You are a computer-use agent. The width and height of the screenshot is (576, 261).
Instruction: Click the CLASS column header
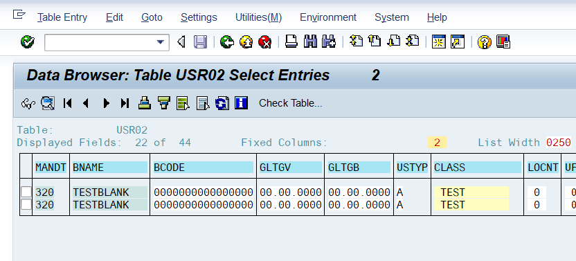[x=477, y=168]
